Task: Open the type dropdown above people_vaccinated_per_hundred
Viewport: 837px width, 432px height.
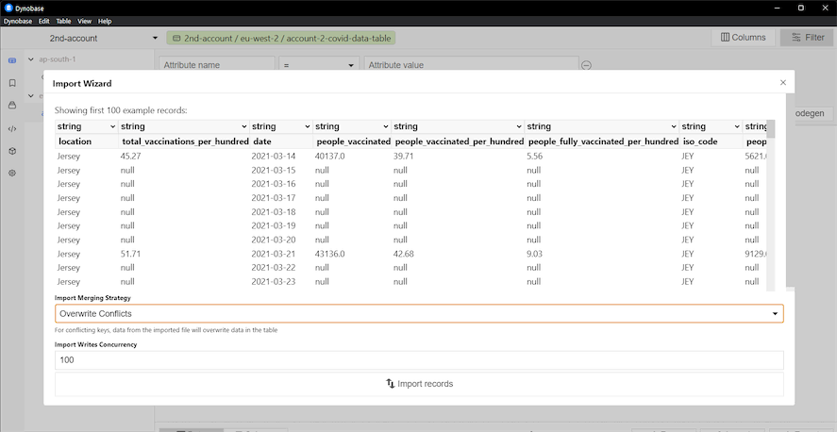Action: coord(458,126)
